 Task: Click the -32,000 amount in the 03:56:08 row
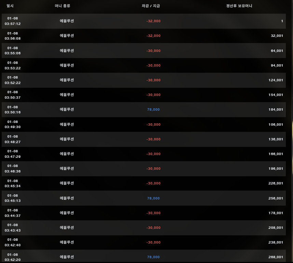153,36
